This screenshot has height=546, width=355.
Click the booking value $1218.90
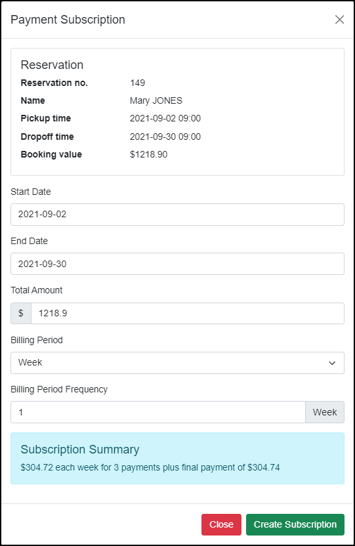pyautogui.click(x=148, y=154)
